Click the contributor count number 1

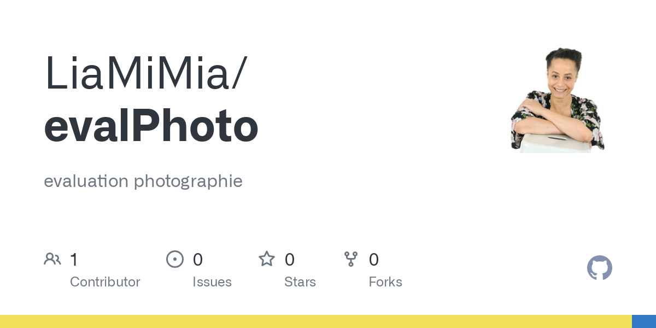[x=74, y=260]
